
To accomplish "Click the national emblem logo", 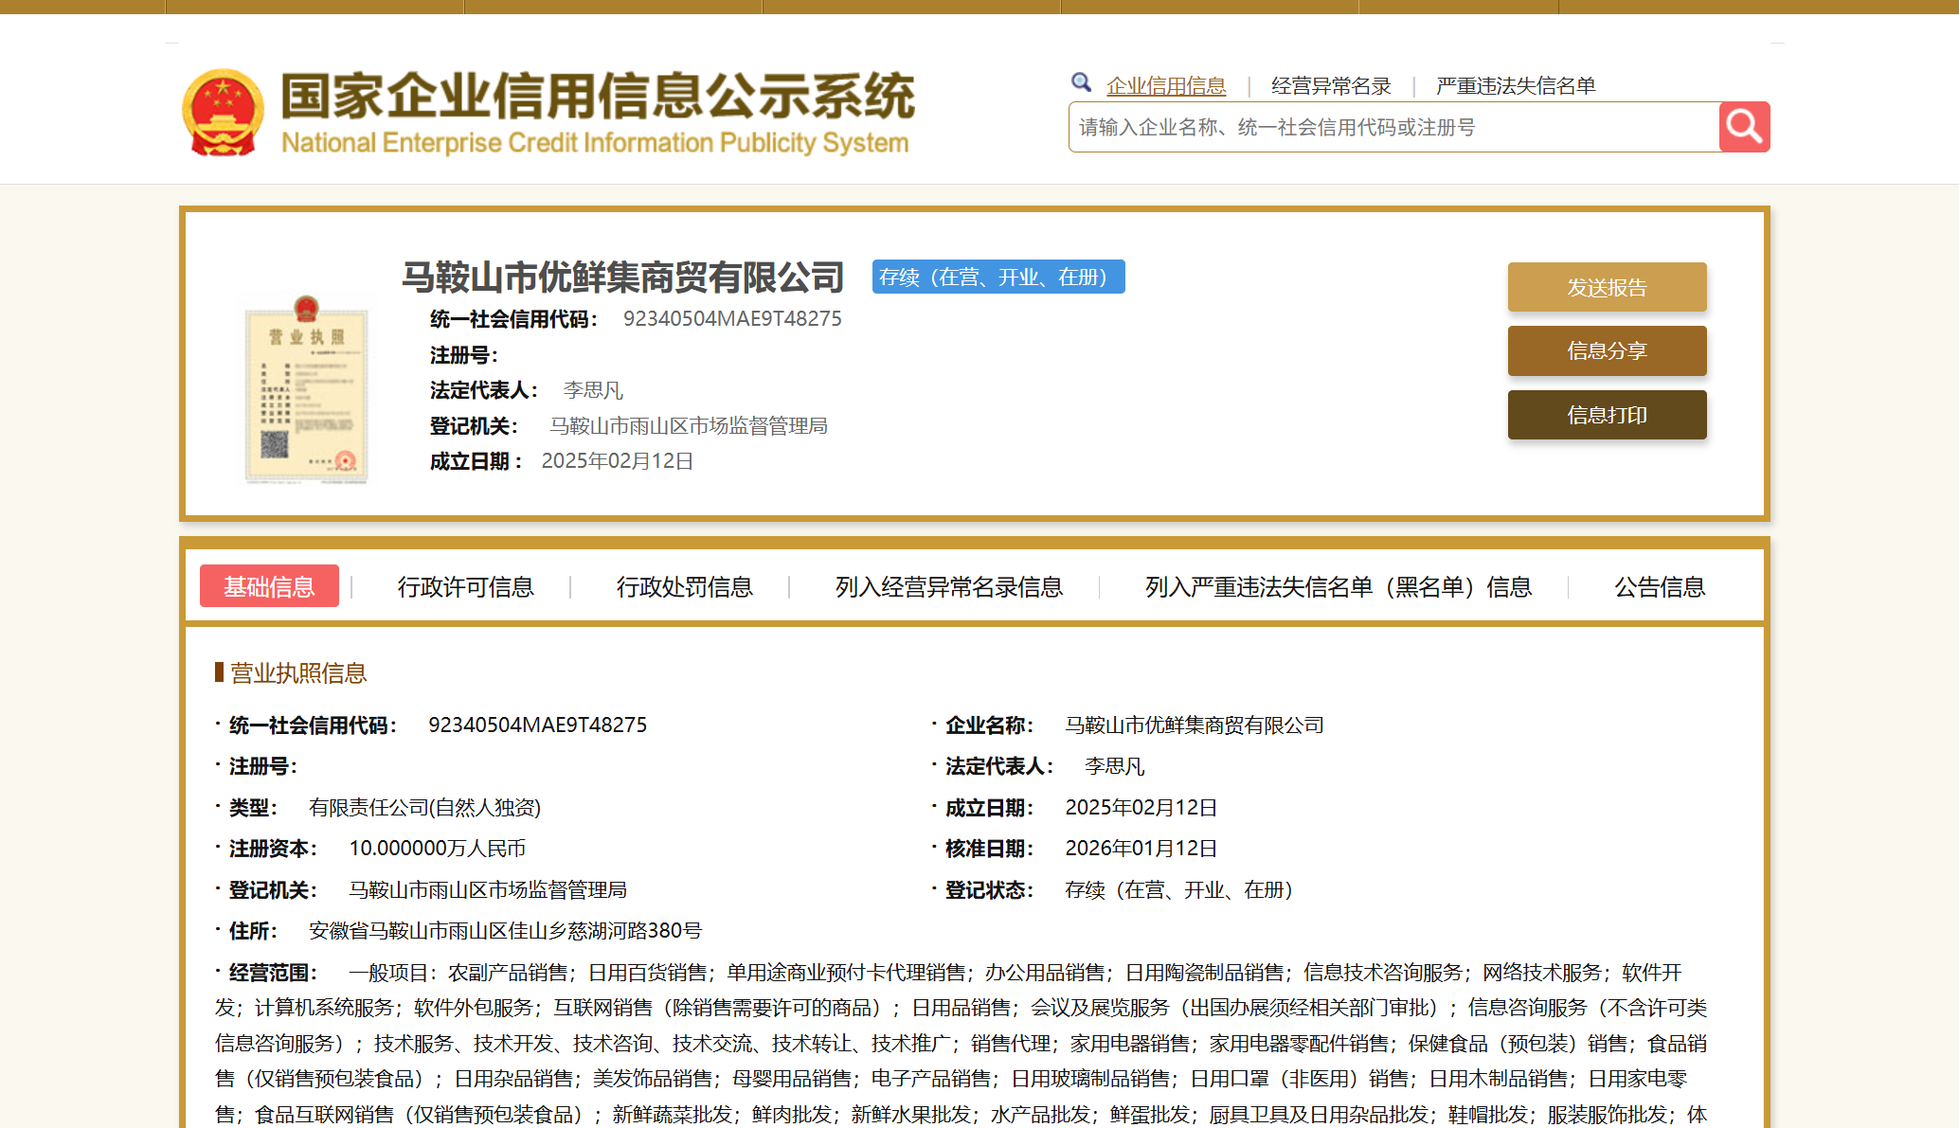I will point(223,112).
